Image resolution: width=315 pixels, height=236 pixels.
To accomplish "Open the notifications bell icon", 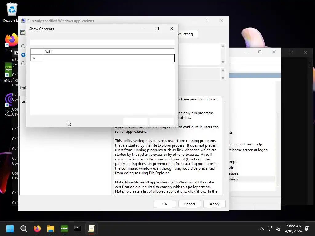I will 307,229.
